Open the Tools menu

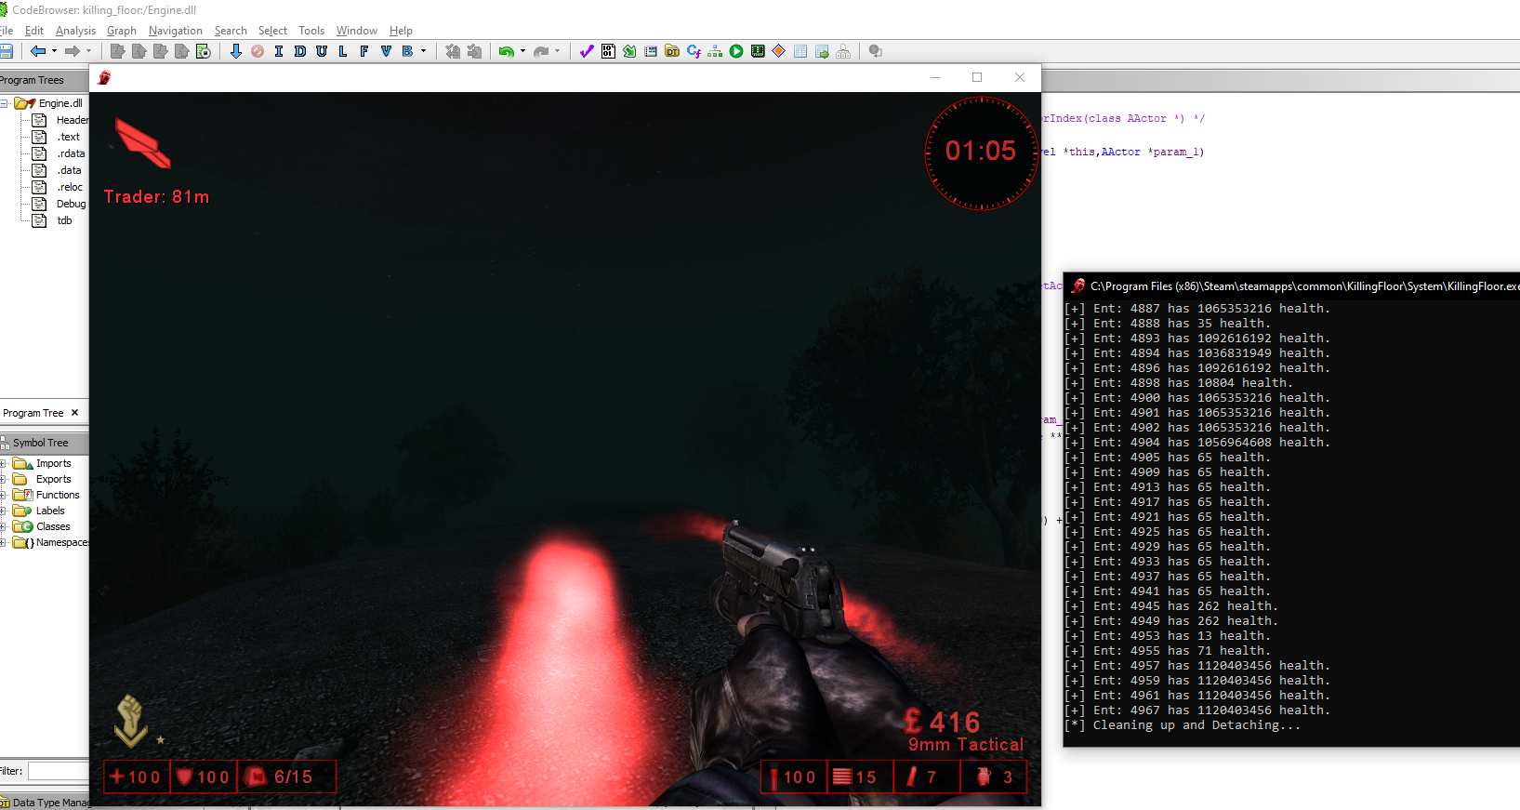(311, 31)
